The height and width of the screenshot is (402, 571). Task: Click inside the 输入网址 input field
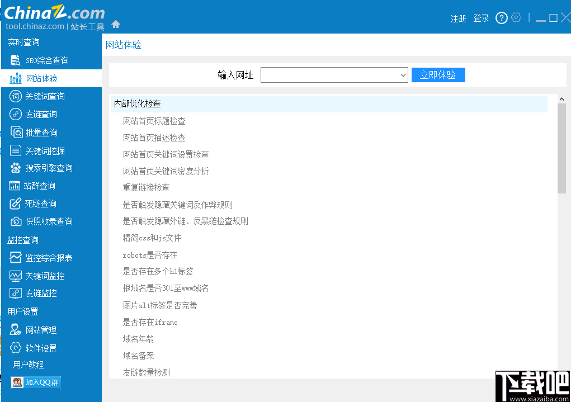click(x=330, y=74)
